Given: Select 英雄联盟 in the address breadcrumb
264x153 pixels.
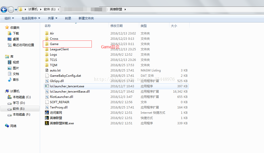Looking at the screenshot, I should tap(116, 9).
